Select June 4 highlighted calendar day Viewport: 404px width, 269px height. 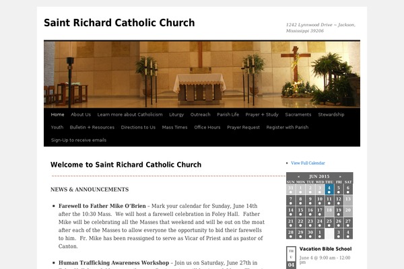(x=329, y=189)
